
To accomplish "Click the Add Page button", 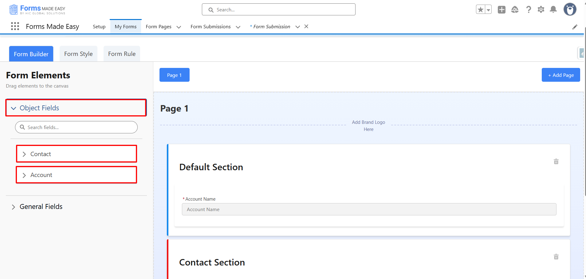I will 560,75.
